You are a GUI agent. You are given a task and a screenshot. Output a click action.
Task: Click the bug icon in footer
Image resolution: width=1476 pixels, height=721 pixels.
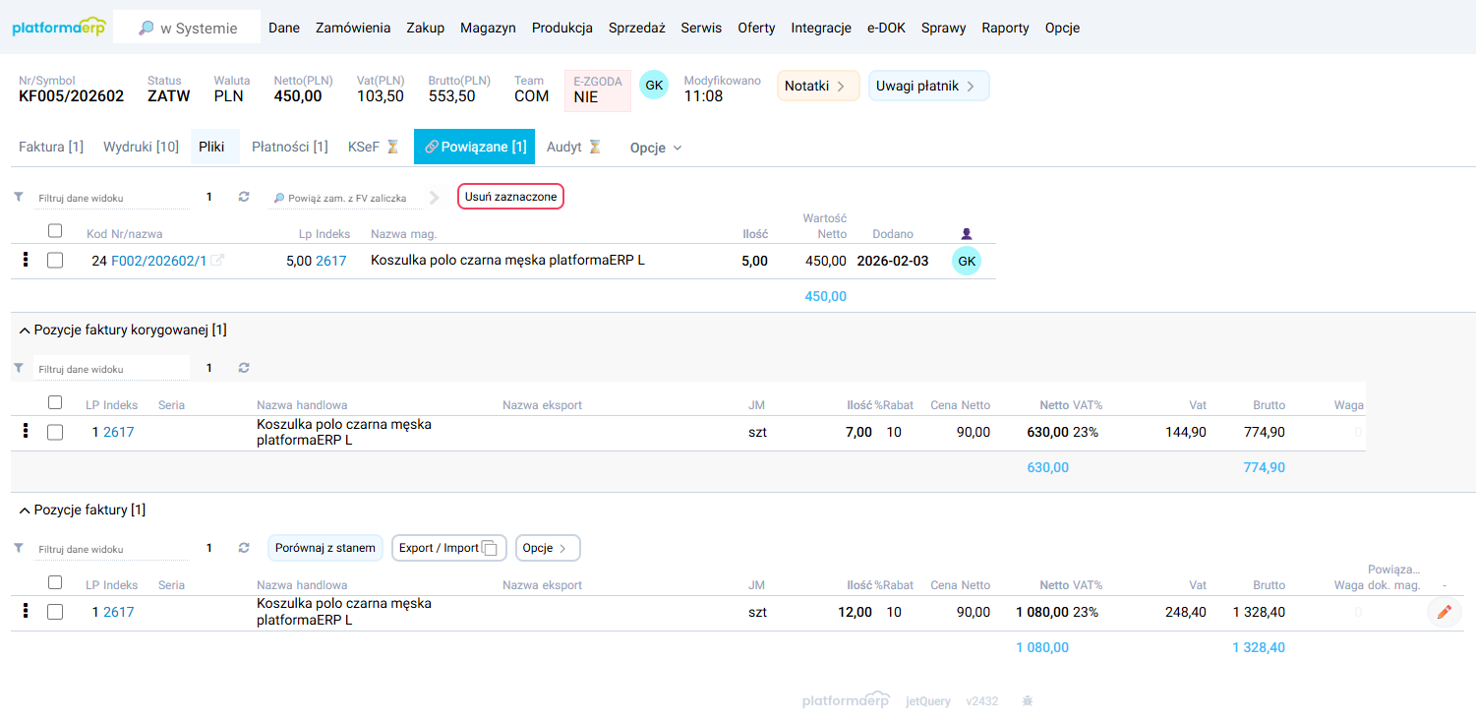(x=1028, y=701)
